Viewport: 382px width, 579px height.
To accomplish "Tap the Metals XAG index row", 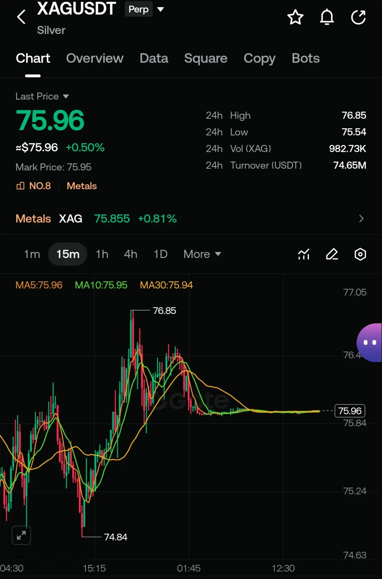I will pyautogui.click(x=191, y=219).
